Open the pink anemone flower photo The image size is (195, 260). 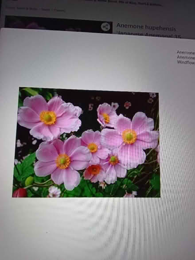point(86,142)
